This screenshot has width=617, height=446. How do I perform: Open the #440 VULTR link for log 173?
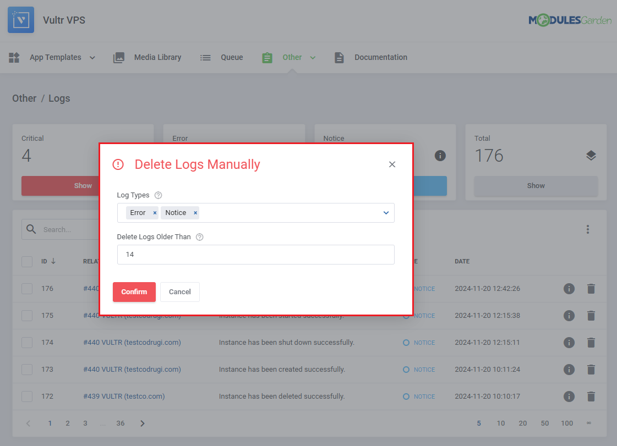132,370
